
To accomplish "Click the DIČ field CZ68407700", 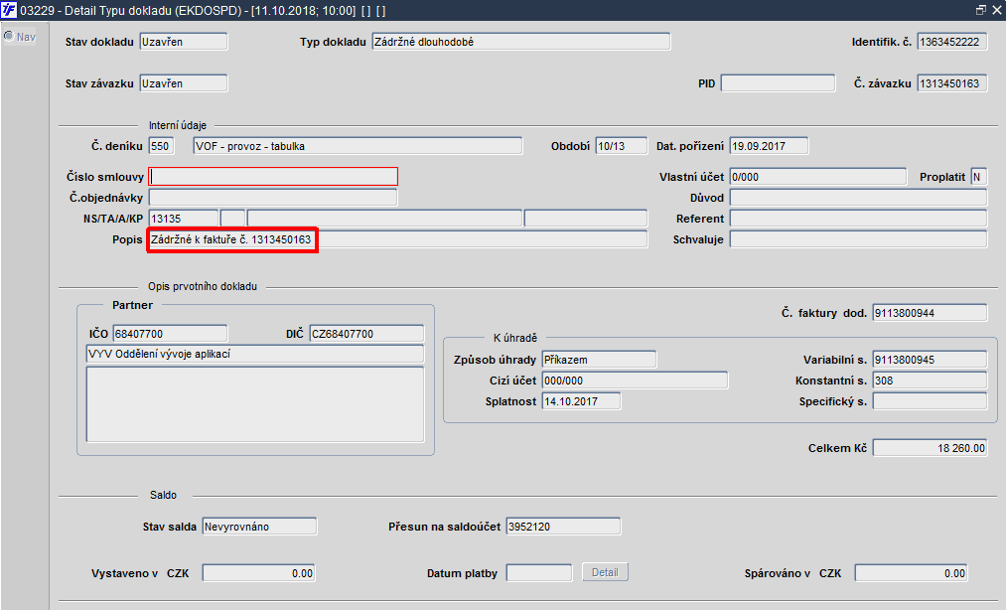I will pos(367,334).
